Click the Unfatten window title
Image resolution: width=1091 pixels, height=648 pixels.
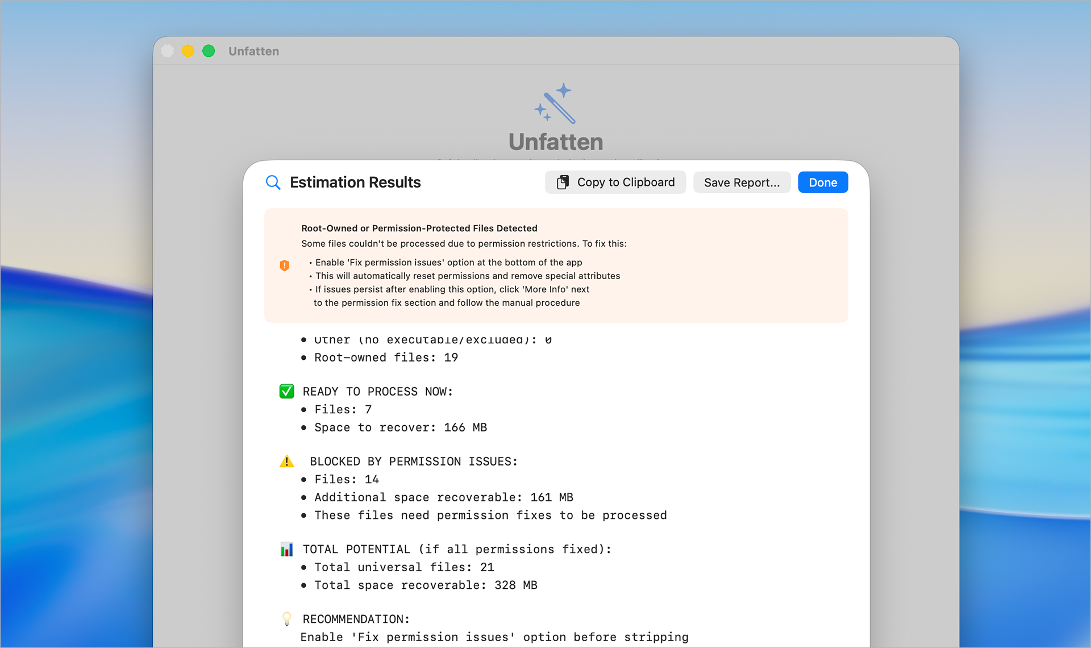click(x=253, y=51)
